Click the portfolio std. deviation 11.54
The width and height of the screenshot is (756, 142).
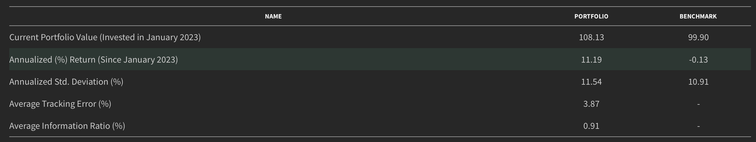(591, 82)
